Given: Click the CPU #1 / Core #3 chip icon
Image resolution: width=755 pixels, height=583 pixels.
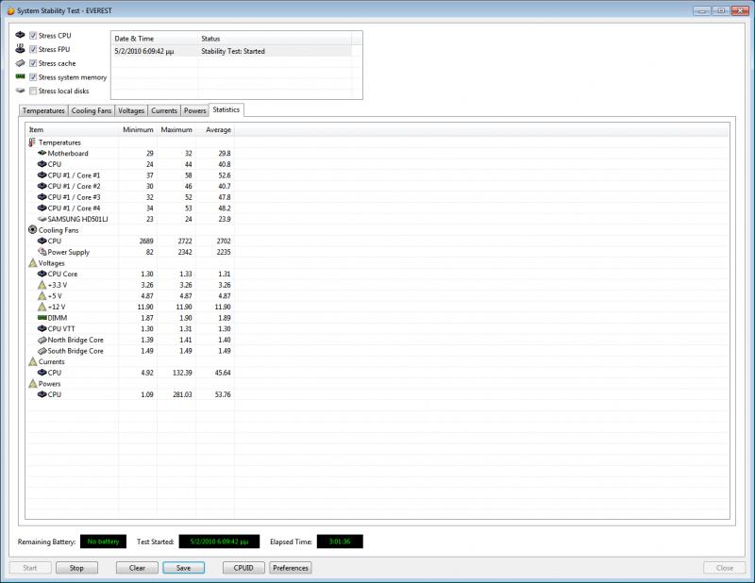Looking at the screenshot, I should [42, 197].
